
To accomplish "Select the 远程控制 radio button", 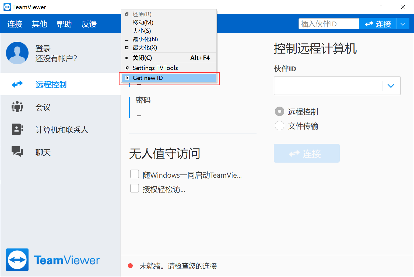I will [279, 111].
